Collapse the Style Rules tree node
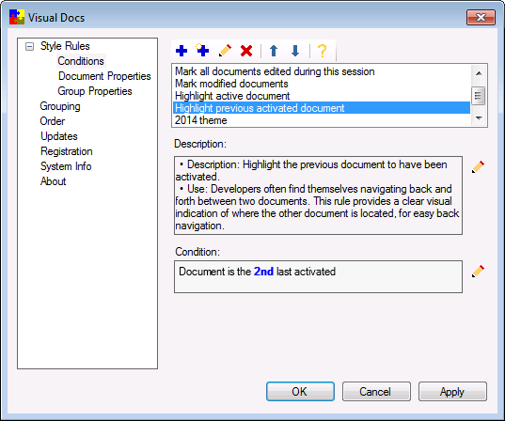 click(29, 47)
